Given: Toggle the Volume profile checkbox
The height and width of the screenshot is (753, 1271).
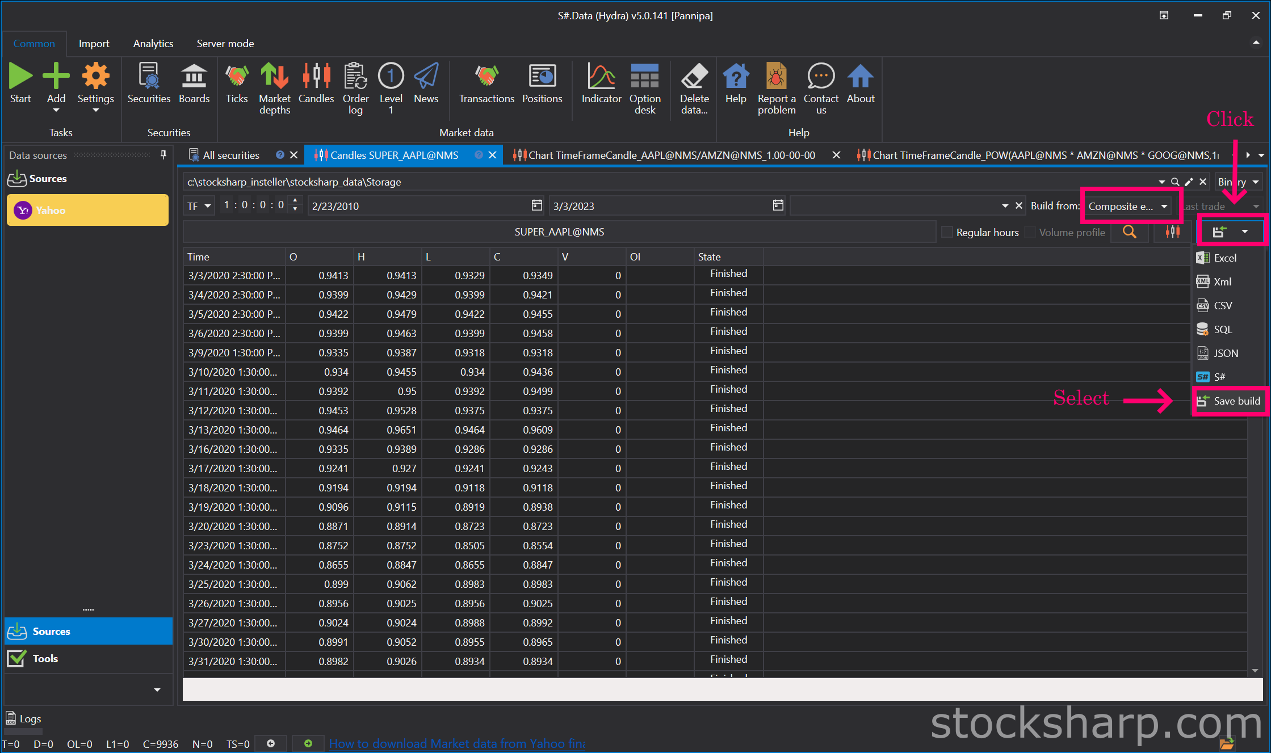Looking at the screenshot, I should [1030, 232].
